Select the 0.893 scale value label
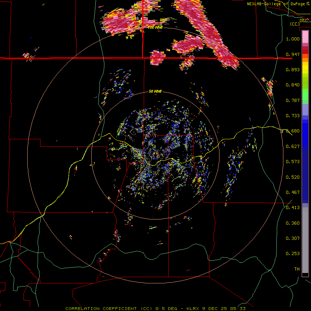311x311 pixels. 293,69
